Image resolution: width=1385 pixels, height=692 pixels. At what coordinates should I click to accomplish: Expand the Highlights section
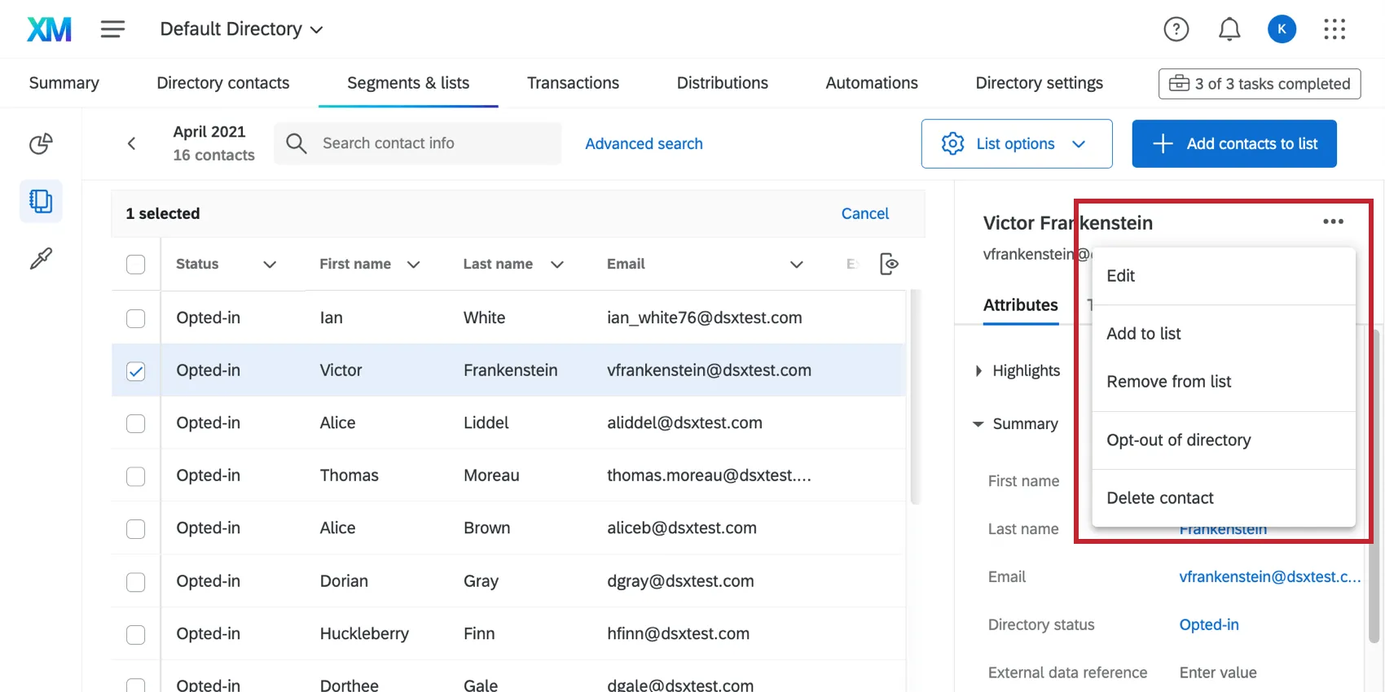[1018, 371]
